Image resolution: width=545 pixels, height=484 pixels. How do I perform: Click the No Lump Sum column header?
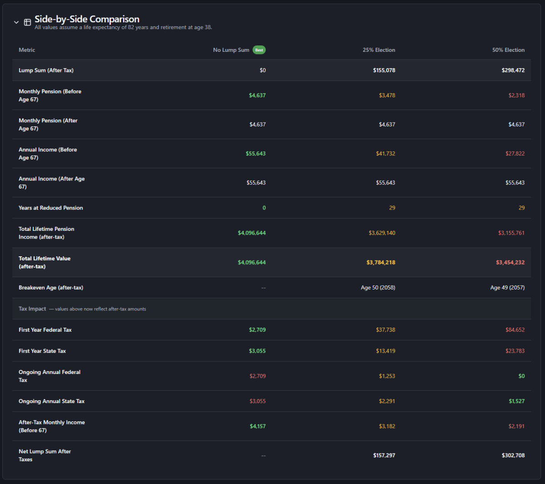point(231,50)
